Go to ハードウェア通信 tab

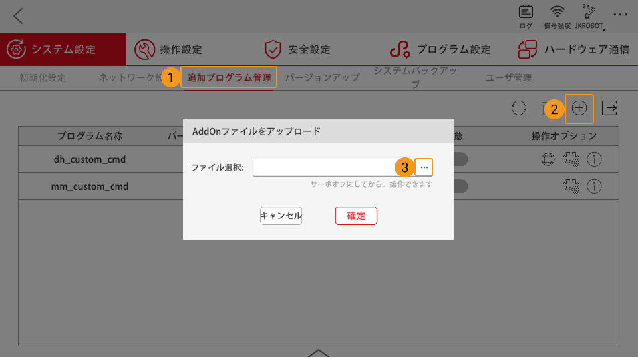tap(574, 49)
